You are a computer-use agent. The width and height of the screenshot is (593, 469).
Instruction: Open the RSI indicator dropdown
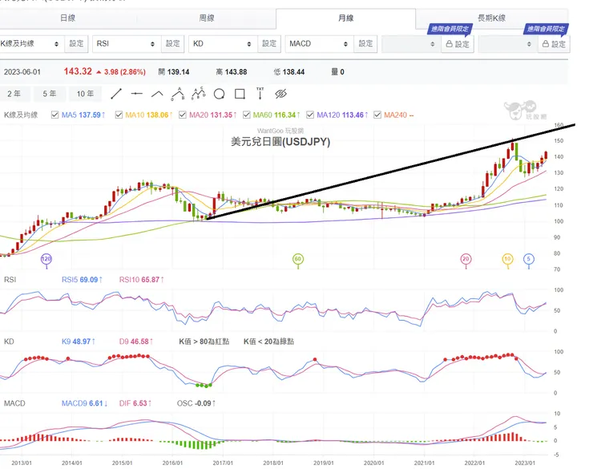[126, 44]
